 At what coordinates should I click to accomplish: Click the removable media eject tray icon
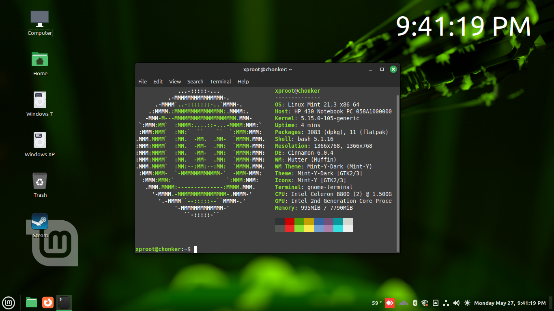point(435,302)
